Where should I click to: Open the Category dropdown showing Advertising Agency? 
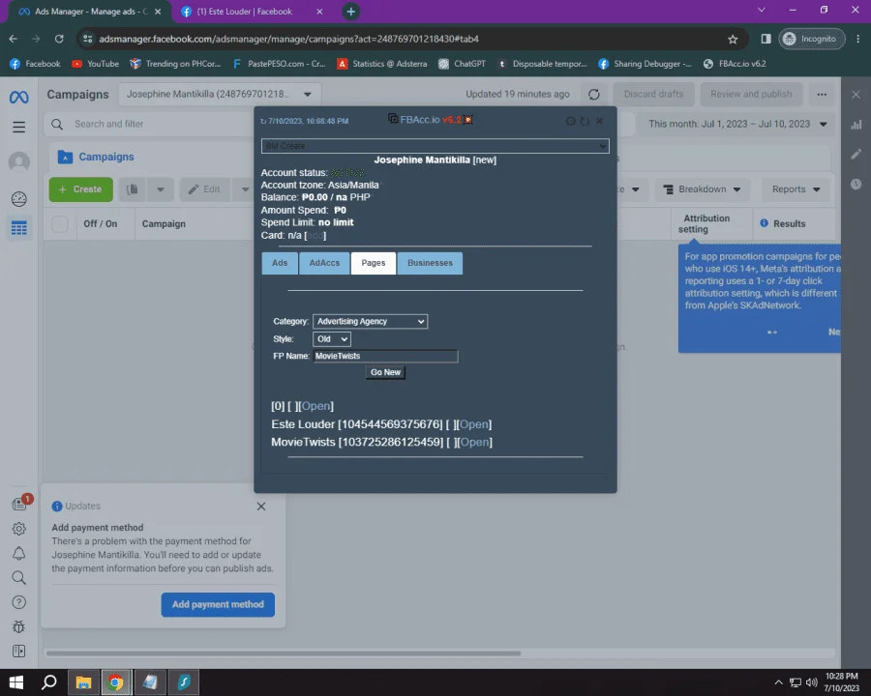(370, 321)
